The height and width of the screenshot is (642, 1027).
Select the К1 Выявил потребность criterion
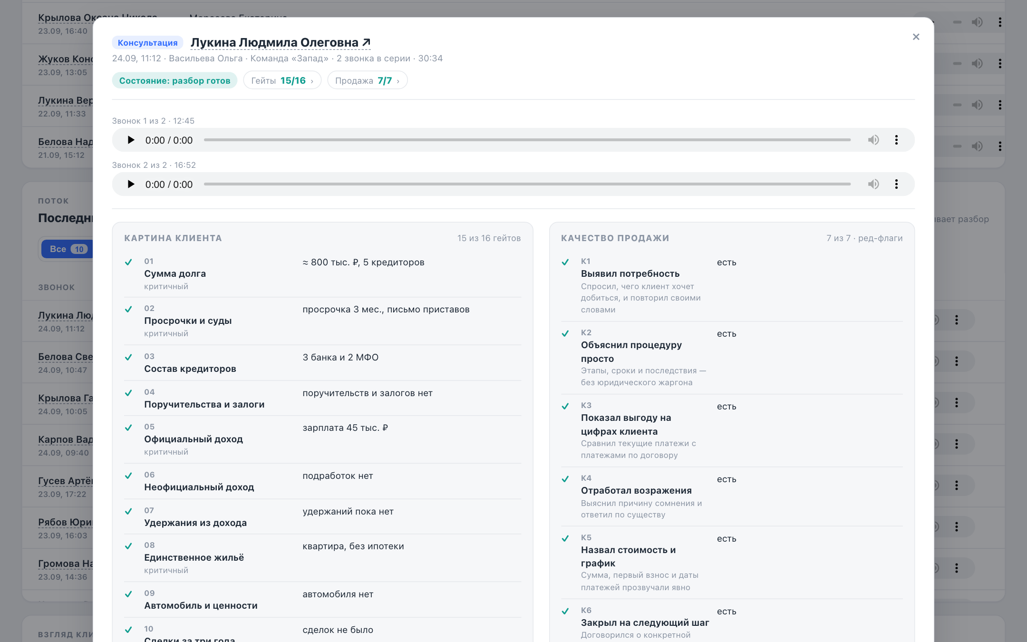pos(732,285)
